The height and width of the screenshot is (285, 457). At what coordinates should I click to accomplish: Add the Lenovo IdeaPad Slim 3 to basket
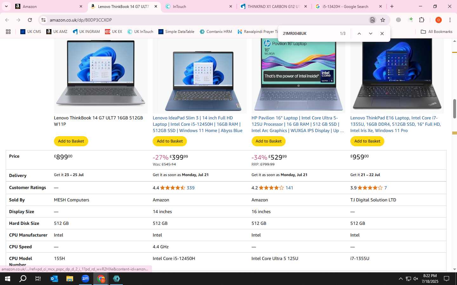pos(170,141)
